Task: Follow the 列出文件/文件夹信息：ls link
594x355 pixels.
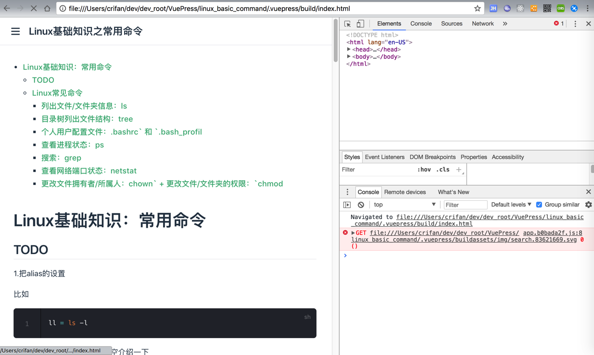Action: coord(84,106)
